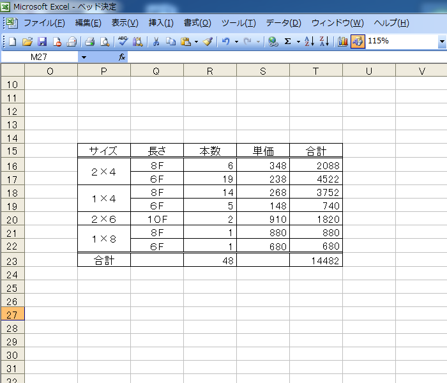
Task: Open an existing file via folder icon
Action: (27, 41)
